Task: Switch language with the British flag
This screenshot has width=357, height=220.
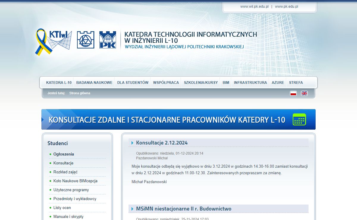Action: point(304,93)
